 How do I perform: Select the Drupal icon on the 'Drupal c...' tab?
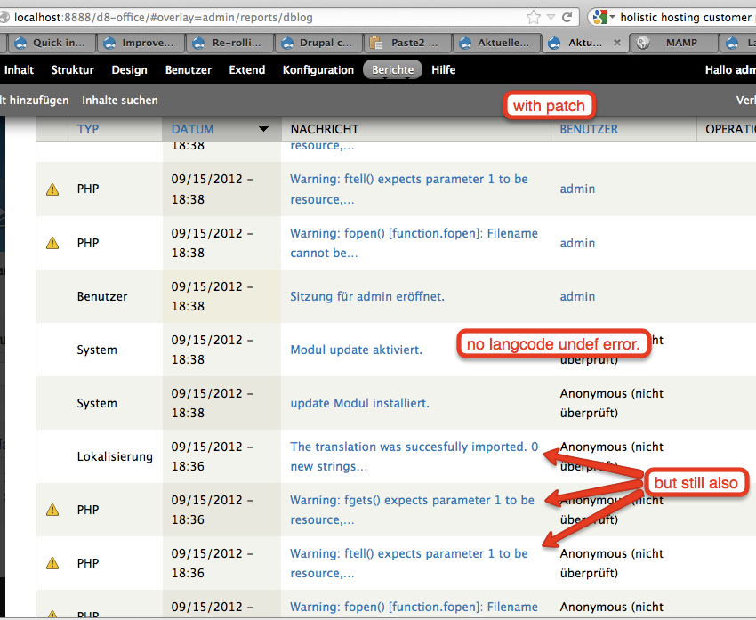click(x=286, y=42)
